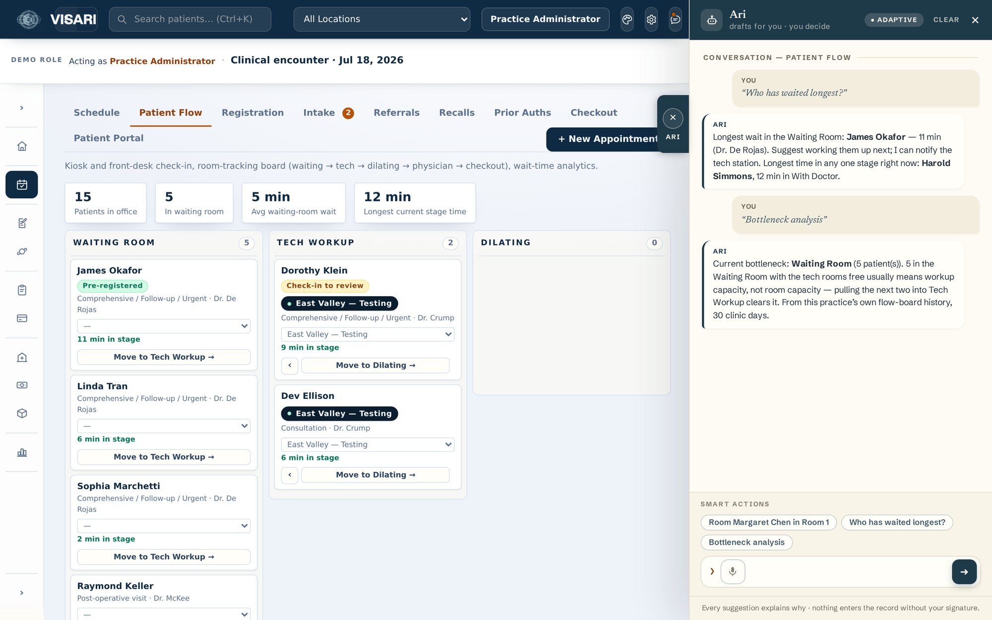Open Linda Tran's room dropdown
The height and width of the screenshot is (620, 992).
pos(164,426)
